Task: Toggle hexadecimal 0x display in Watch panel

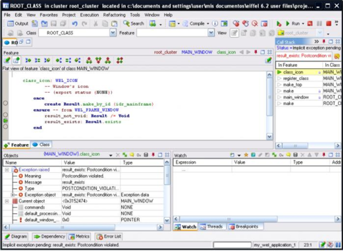Action: pos(281,155)
